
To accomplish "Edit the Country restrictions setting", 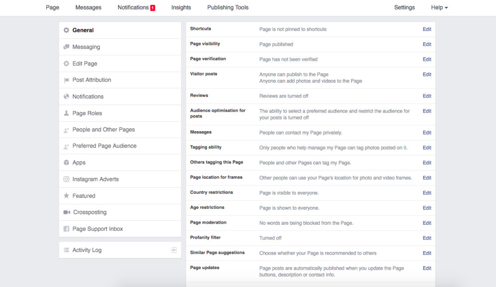I will click(427, 193).
